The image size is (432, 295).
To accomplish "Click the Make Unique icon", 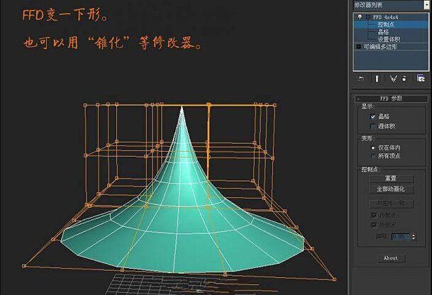I will [393, 79].
